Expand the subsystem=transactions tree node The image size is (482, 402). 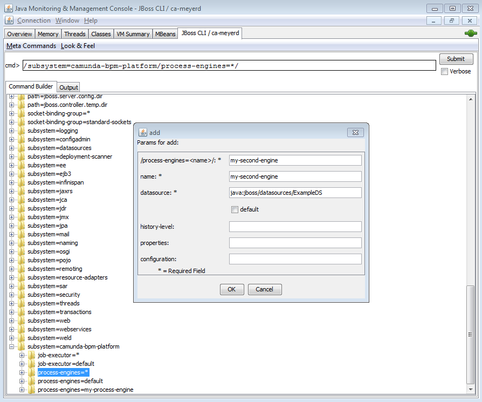click(x=11, y=312)
